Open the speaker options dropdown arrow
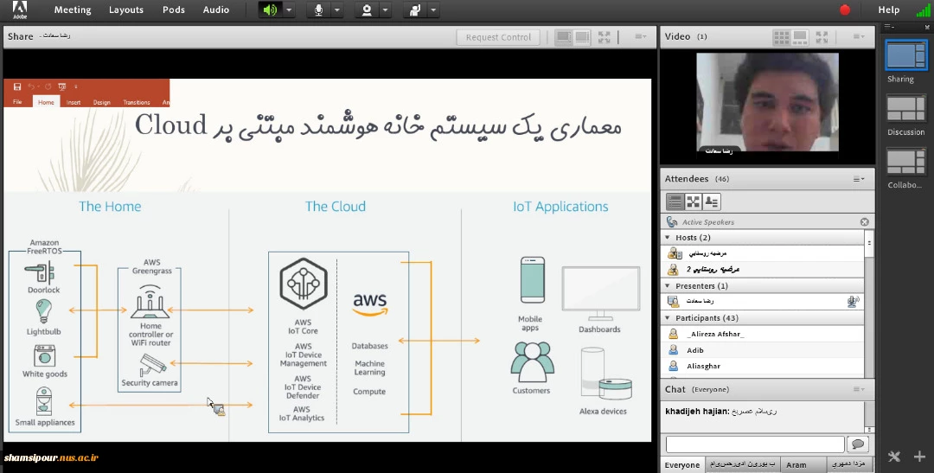Viewport: 934px width, 473px height. click(289, 10)
